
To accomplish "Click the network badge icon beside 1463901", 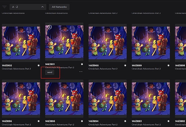I will [x=82, y=64].
